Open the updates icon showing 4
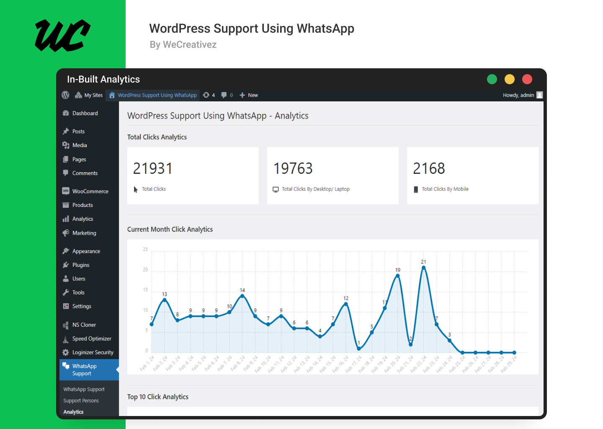 209,95
